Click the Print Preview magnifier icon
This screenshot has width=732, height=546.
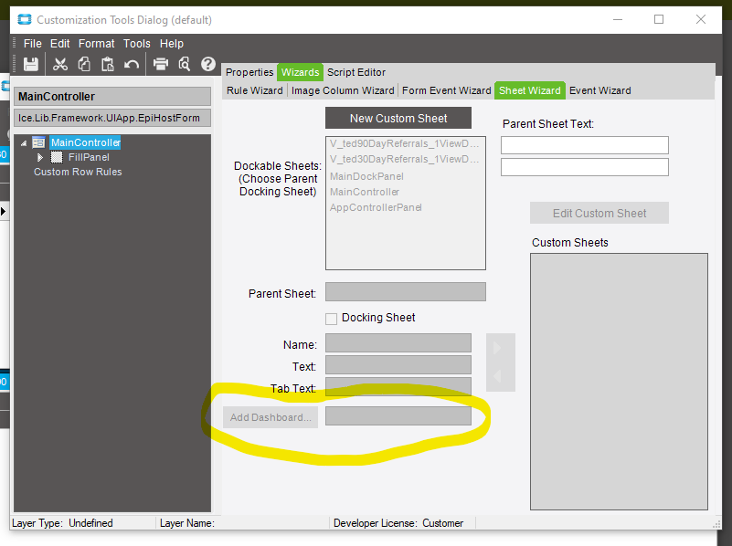185,64
